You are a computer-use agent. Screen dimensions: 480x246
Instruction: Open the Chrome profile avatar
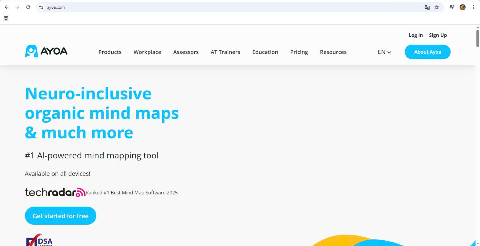[x=463, y=7]
